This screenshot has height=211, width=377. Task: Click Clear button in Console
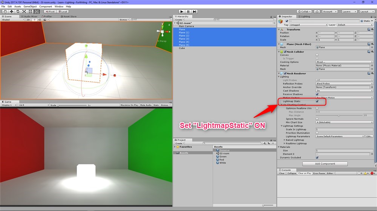coord(282,173)
